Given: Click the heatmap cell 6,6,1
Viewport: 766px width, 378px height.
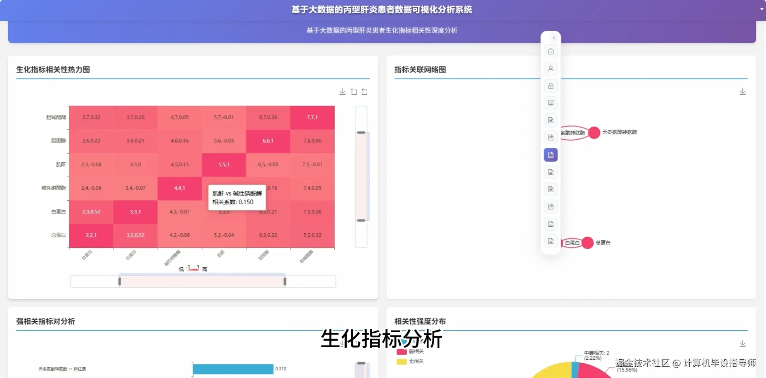Looking at the screenshot, I should click(268, 141).
